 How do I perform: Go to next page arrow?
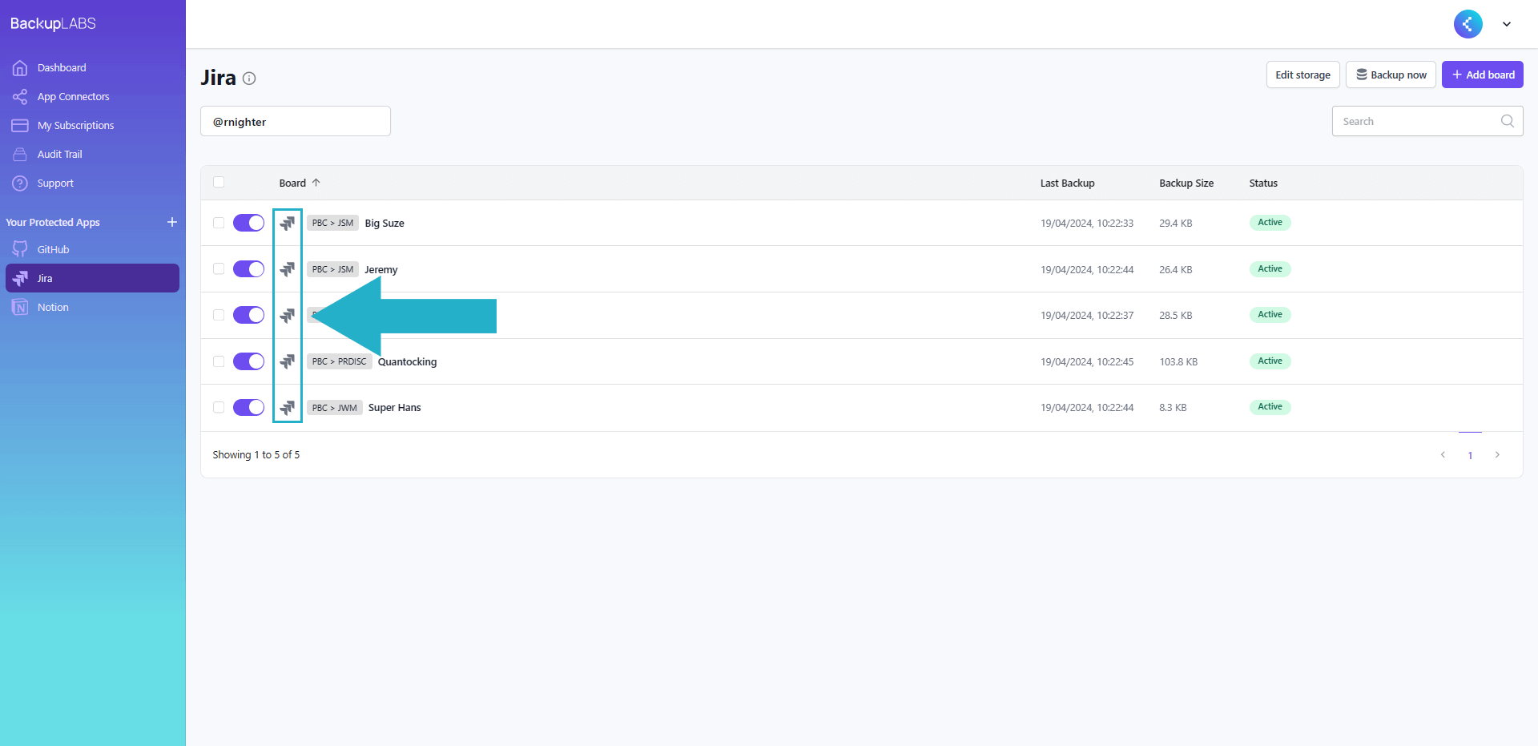(1497, 455)
